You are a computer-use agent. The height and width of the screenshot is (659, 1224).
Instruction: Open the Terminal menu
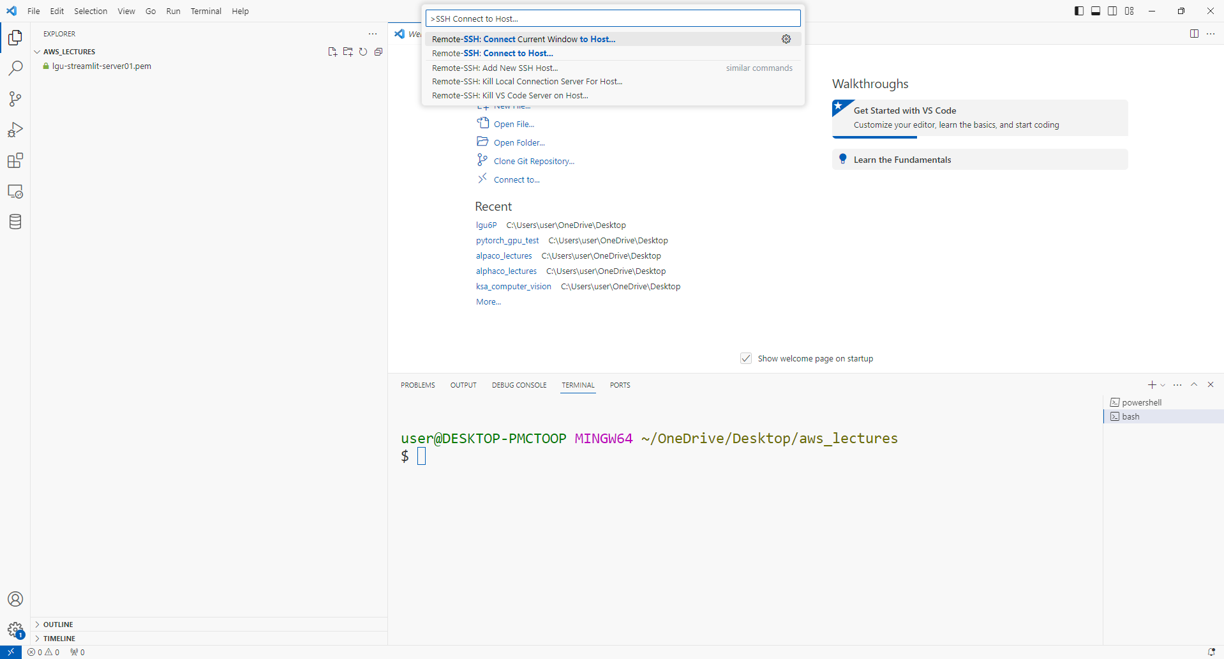[x=206, y=11]
